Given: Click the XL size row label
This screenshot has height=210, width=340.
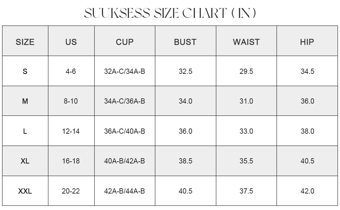Looking at the screenshot, I should [x=25, y=161].
